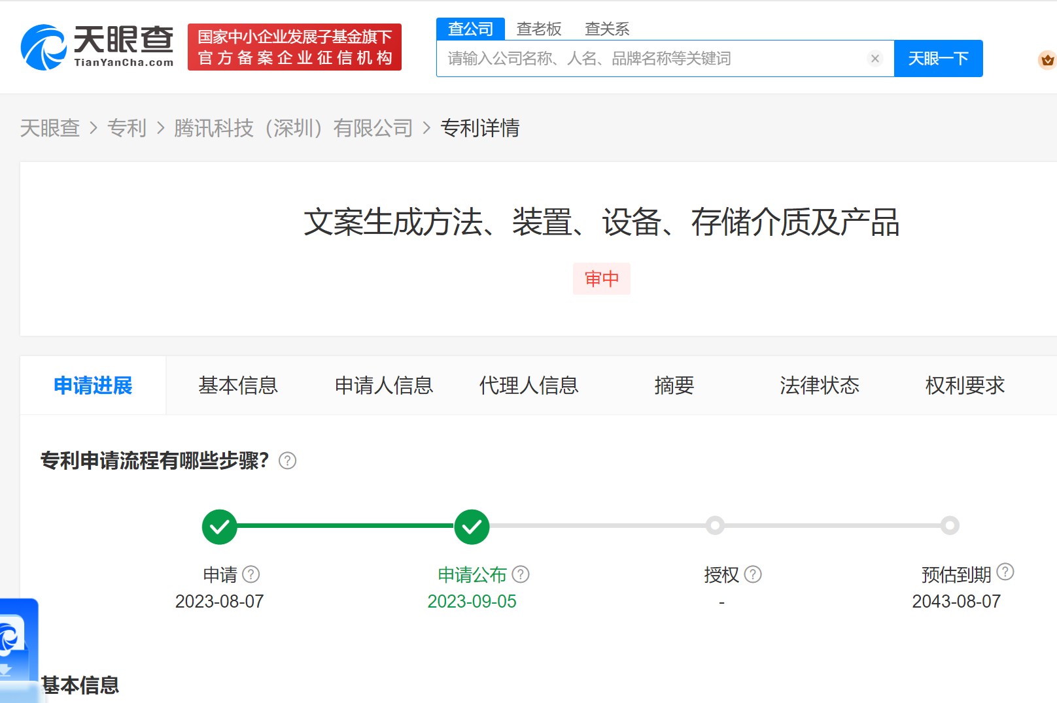Click the green checkmark for 申请公布 step

point(472,527)
